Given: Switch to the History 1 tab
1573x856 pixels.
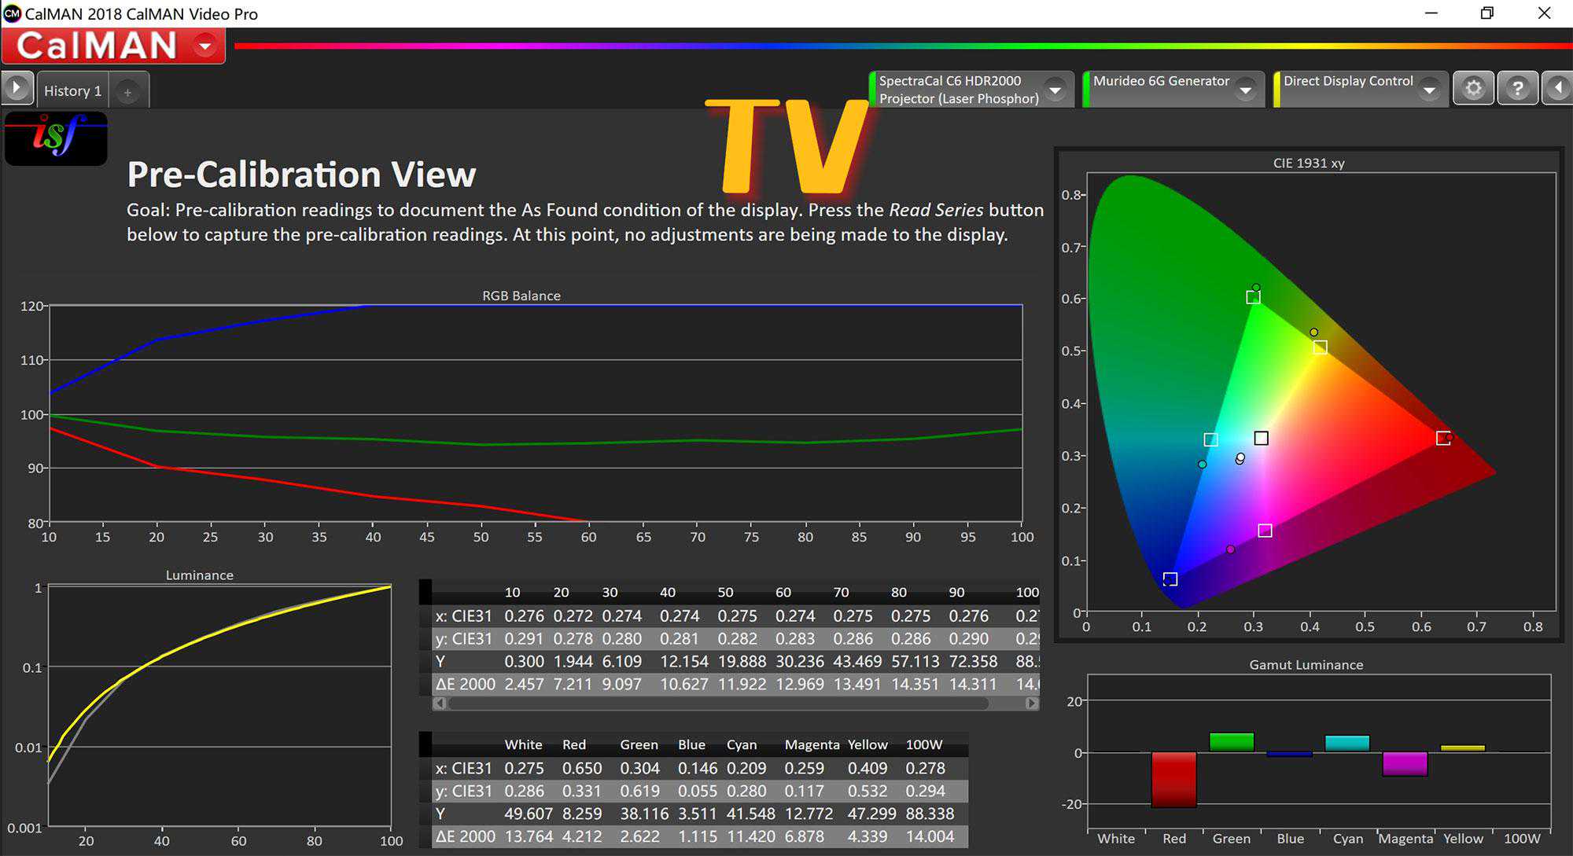Looking at the screenshot, I should pyautogui.click(x=72, y=91).
